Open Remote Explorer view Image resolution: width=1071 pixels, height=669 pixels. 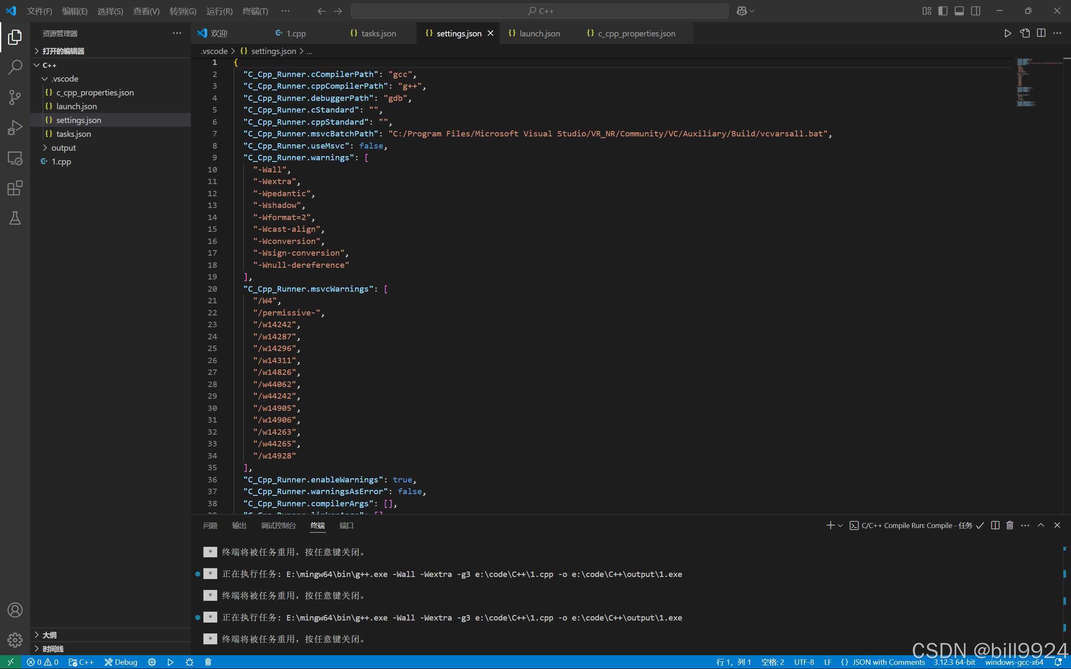click(15, 158)
